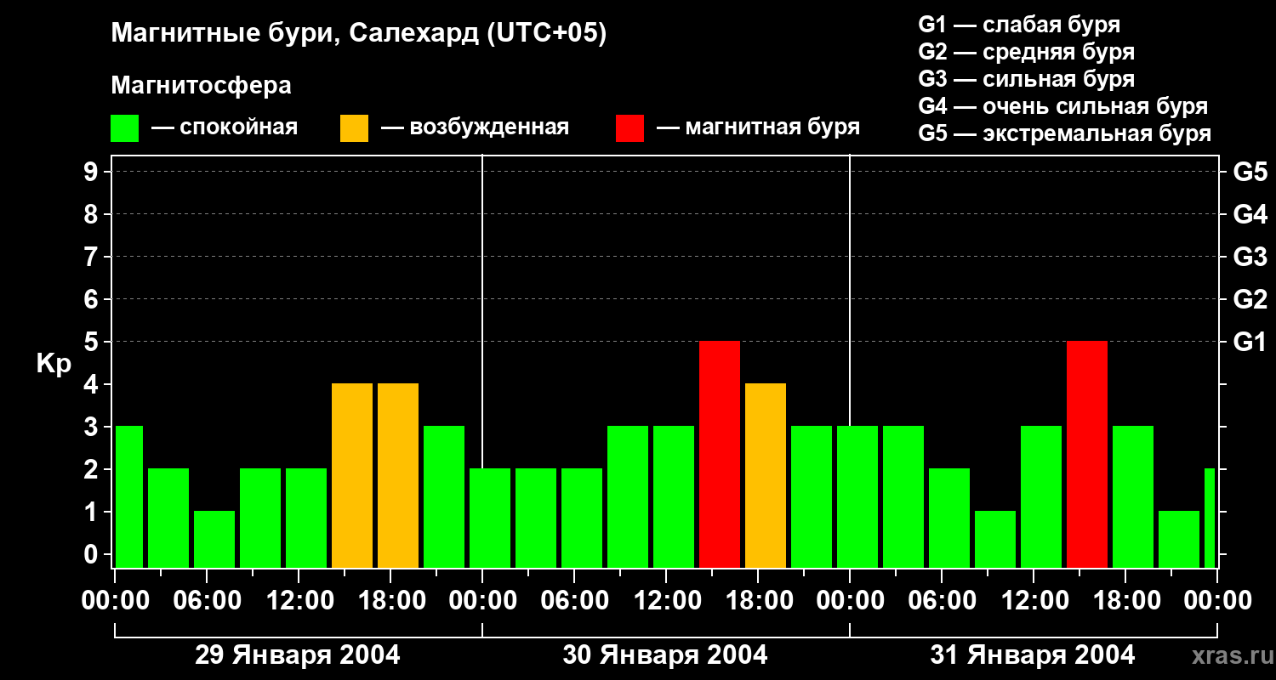Click the G3 label on the right axis
Viewport: 1276px width, 680px height.
tap(1250, 257)
